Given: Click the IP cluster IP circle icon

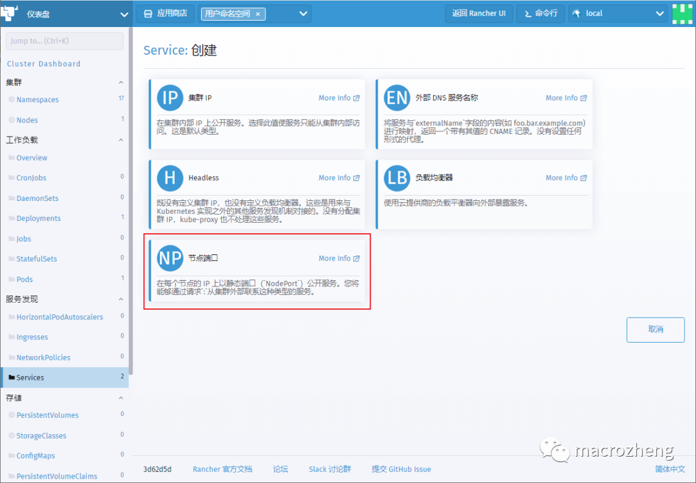Looking at the screenshot, I should [x=170, y=98].
